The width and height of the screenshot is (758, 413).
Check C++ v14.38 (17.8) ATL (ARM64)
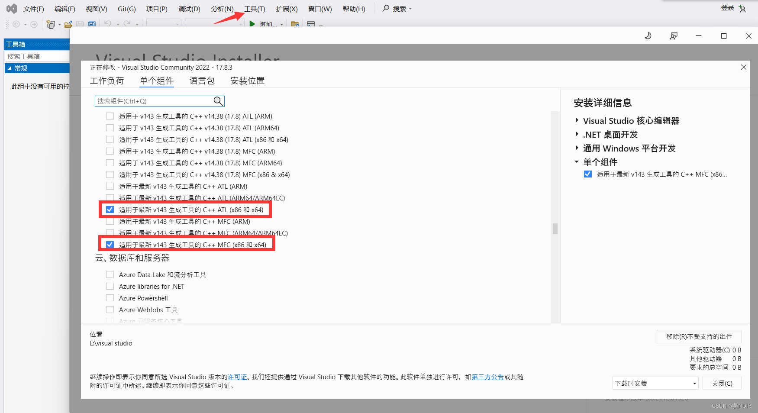click(110, 128)
